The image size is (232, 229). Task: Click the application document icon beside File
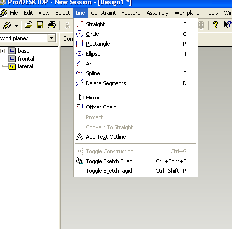click(4, 13)
